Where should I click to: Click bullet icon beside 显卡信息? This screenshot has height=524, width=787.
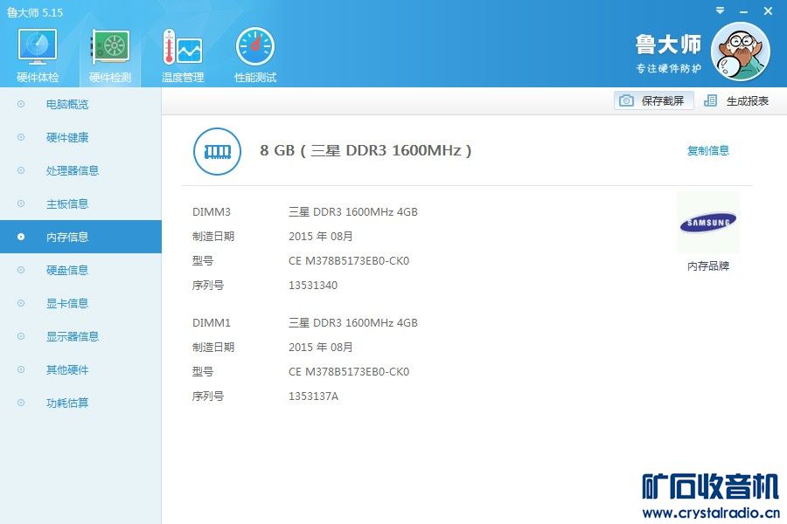pos(21,303)
